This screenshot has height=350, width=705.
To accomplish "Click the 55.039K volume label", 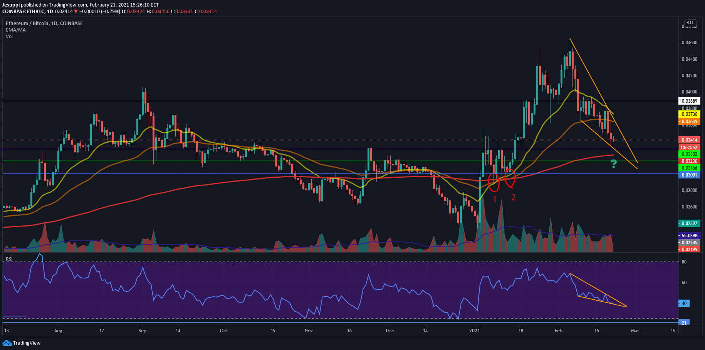I will click(x=689, y=236).
